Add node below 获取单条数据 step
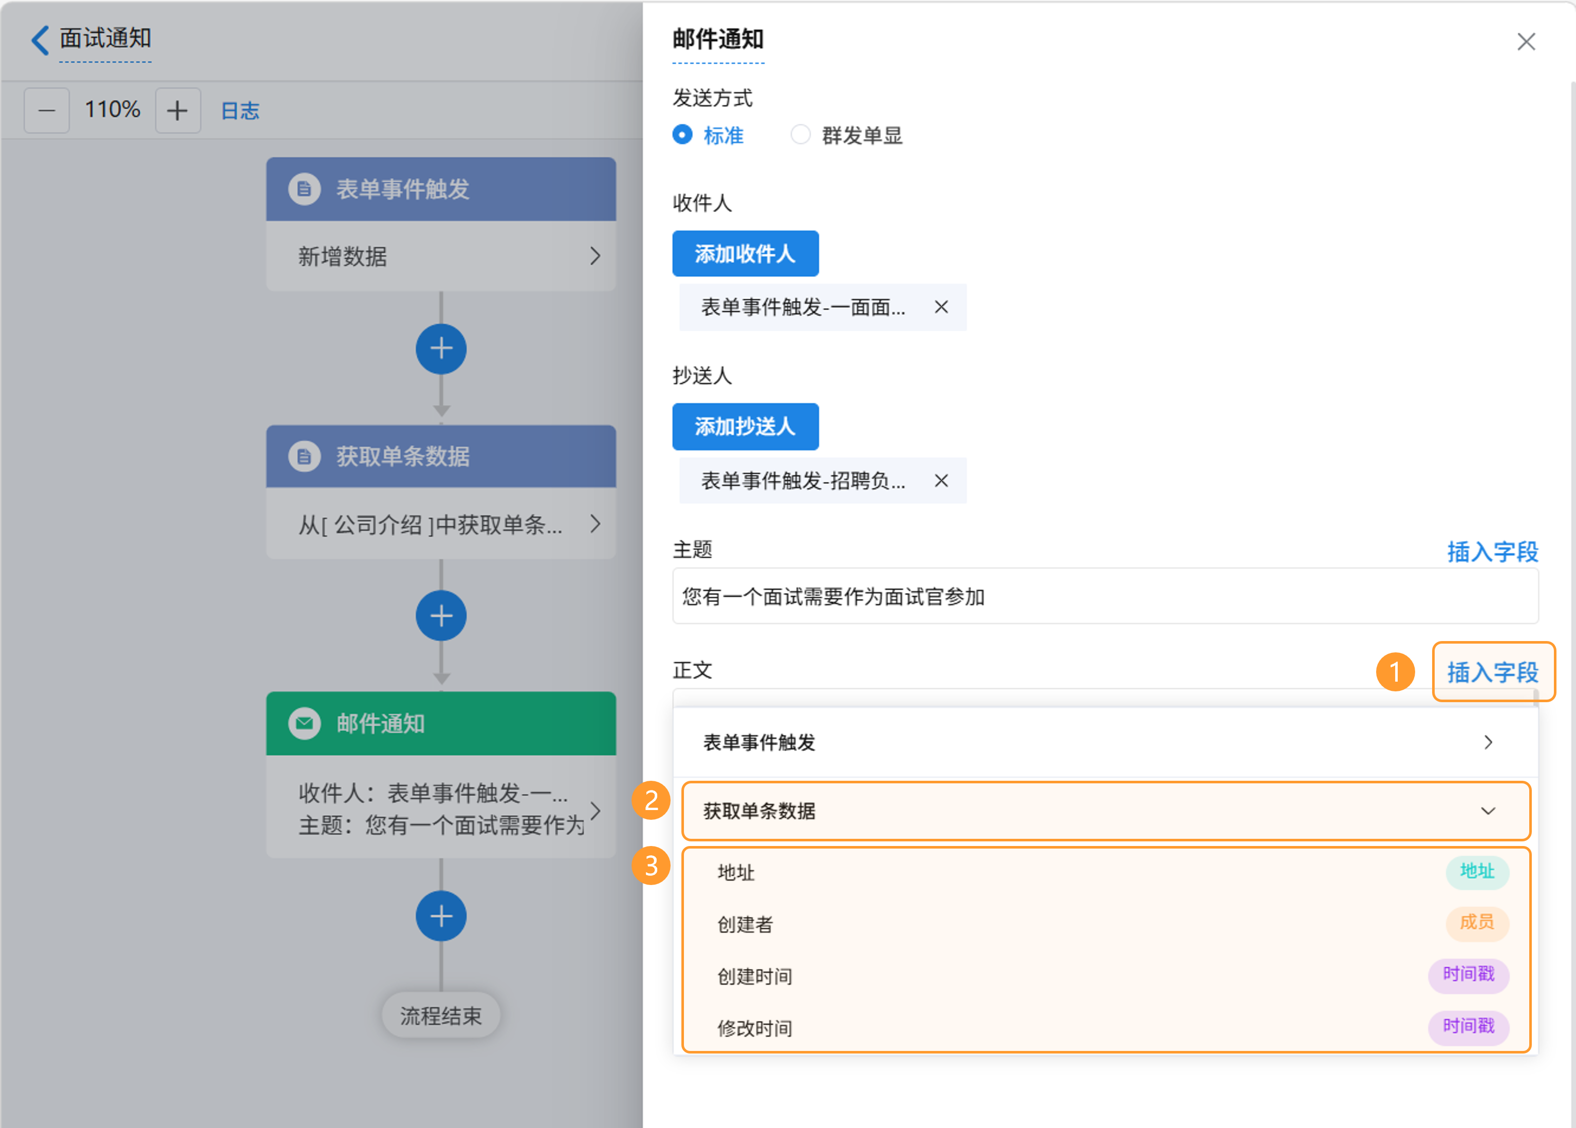This screenshot has width=1576, height=1128. coord(440,615)
